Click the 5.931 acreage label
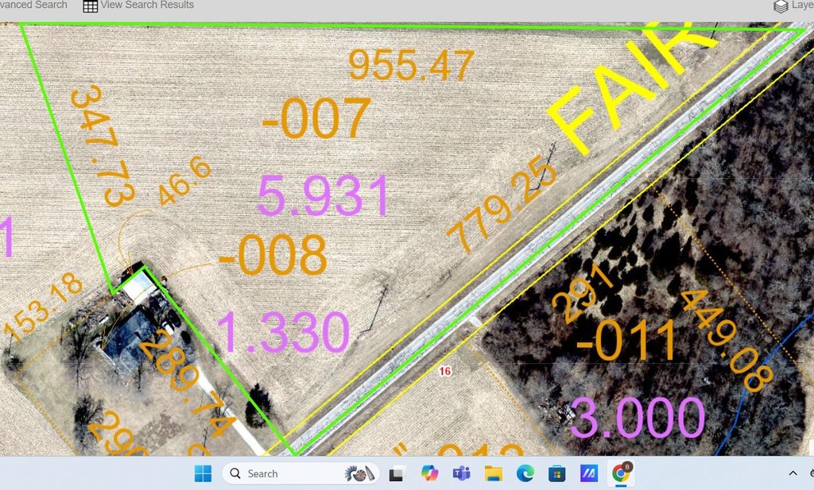 [x=323, y=196]
